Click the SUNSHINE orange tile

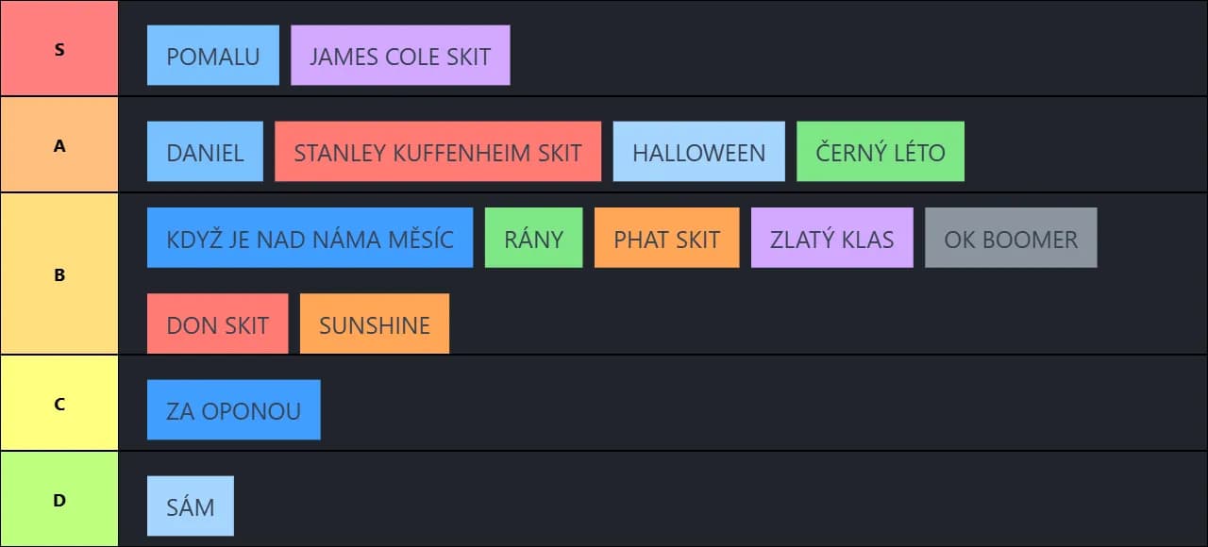coord(375,324)
